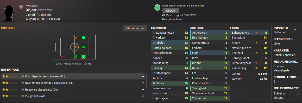Click the role list scrollbar
This screenshot has width=302, height=103.
pyautogui.click(x=146, y=81)
